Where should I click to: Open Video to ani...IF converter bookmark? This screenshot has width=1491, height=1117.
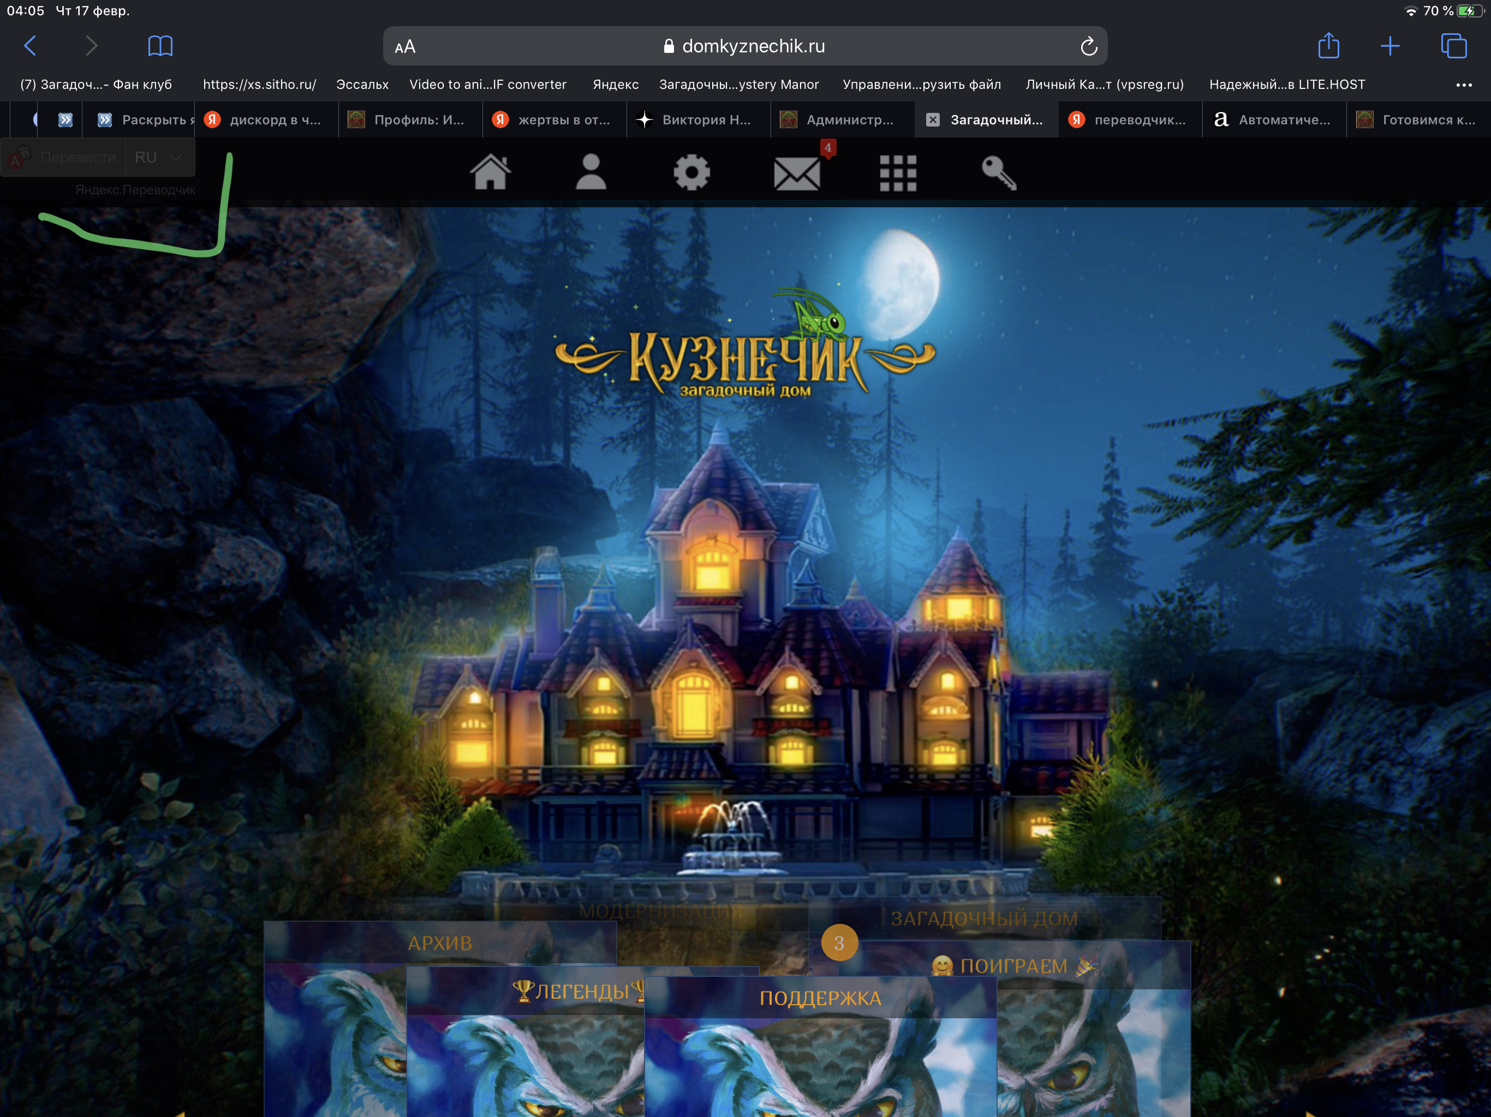point(488,85)
